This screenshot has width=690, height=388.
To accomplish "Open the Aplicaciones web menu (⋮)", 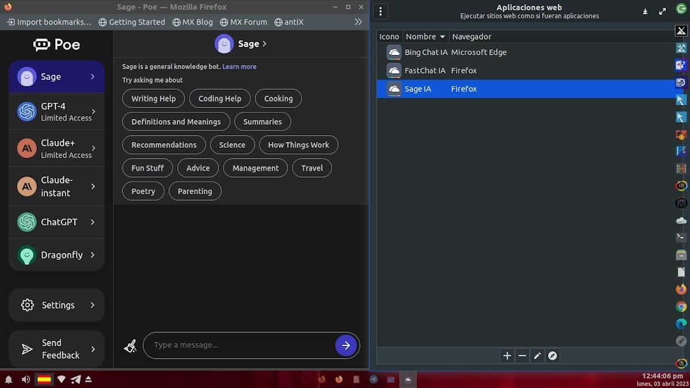I will pyautogui.click(x=380, y=10).
